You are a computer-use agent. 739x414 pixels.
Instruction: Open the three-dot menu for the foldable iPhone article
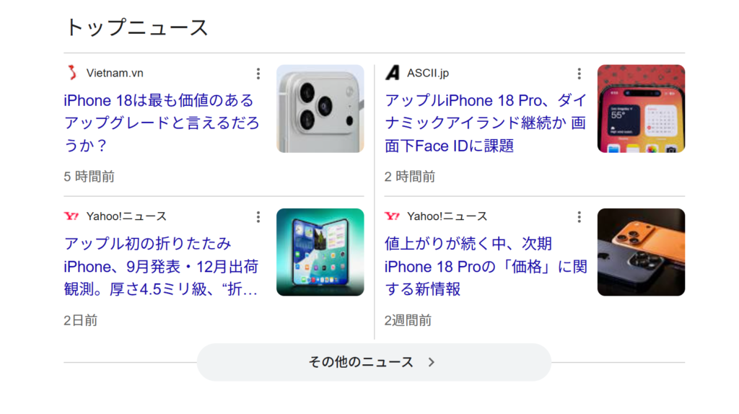258,217
